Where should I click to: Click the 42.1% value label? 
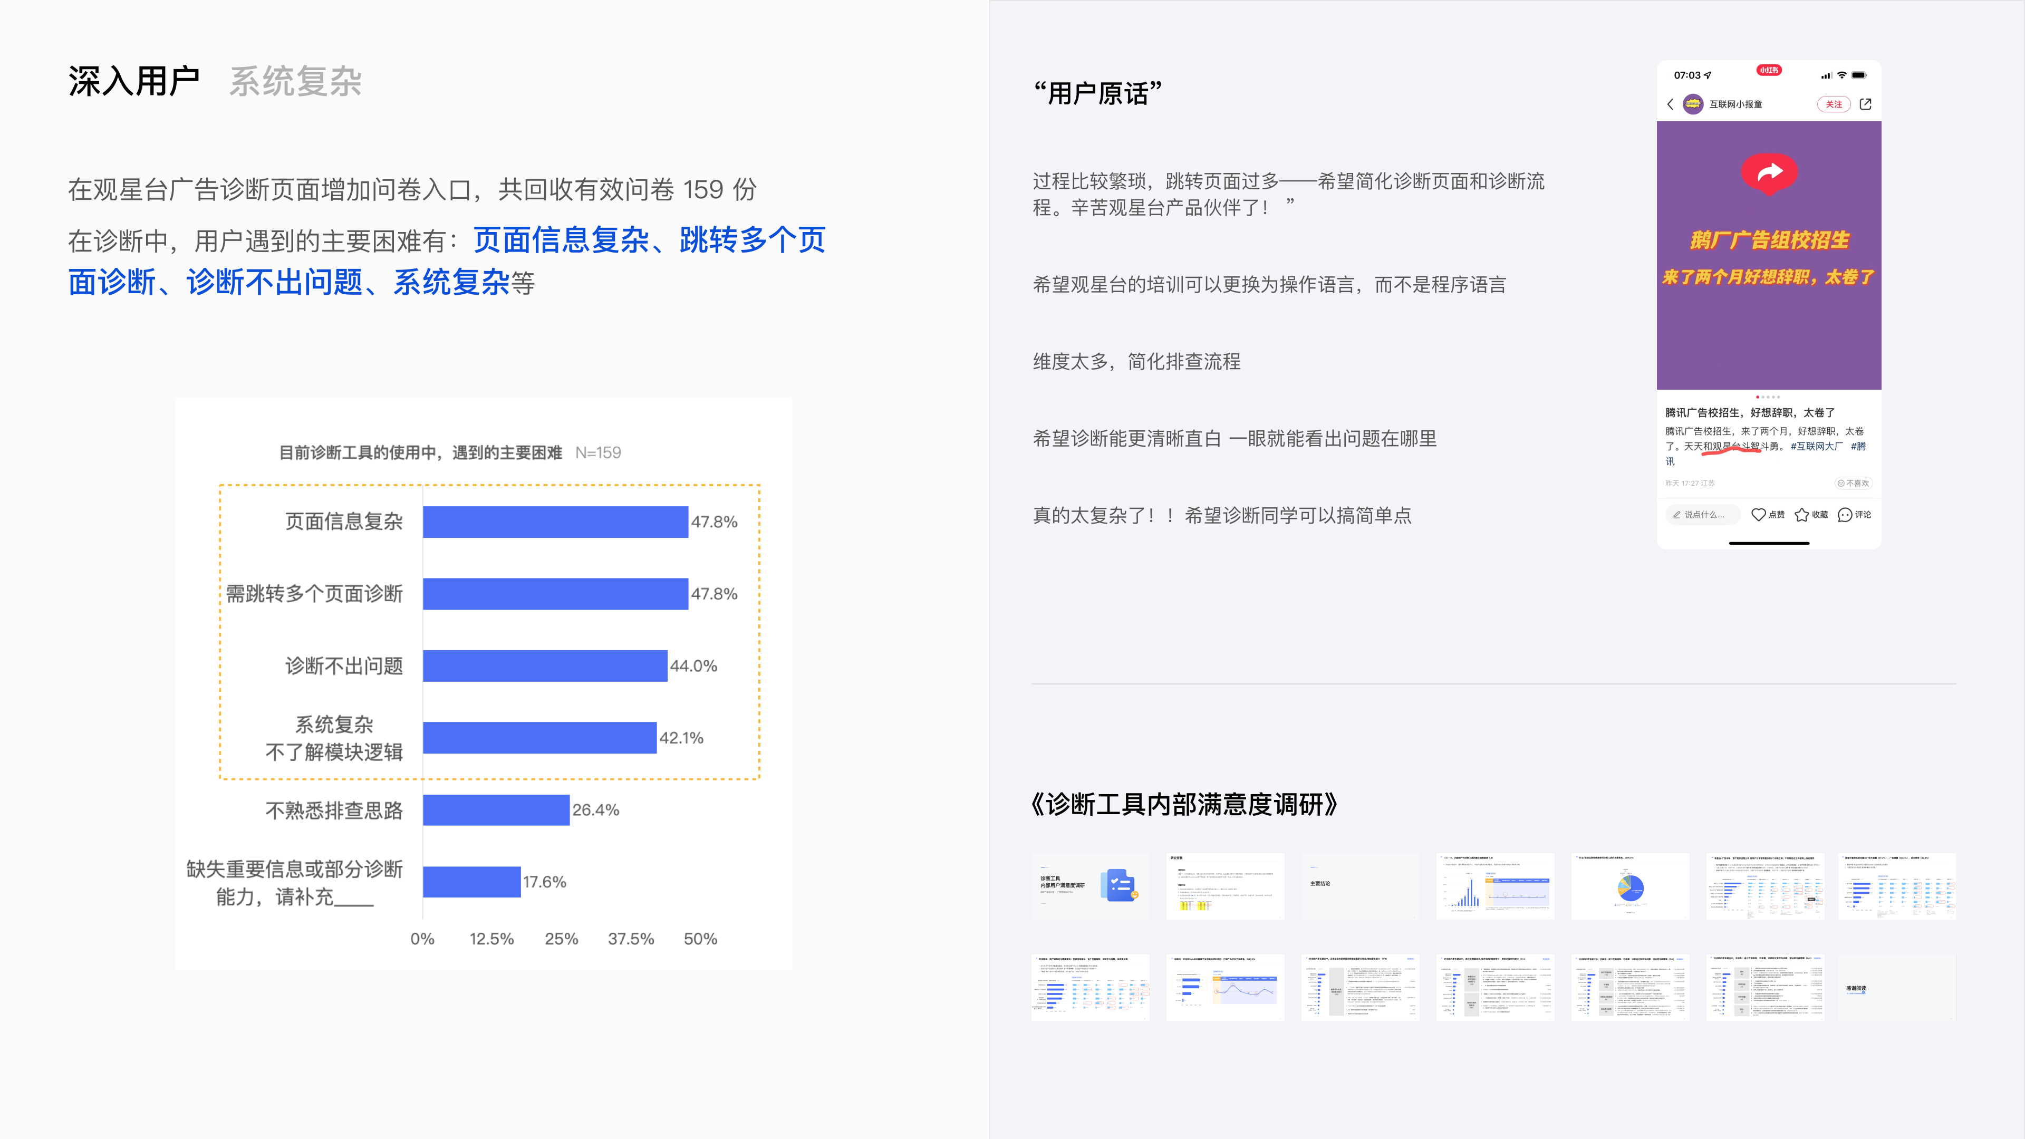coord(681,738)
